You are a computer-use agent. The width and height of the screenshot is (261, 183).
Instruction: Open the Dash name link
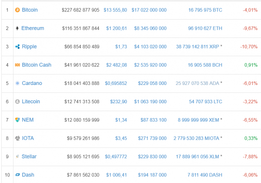coord(28,175)
